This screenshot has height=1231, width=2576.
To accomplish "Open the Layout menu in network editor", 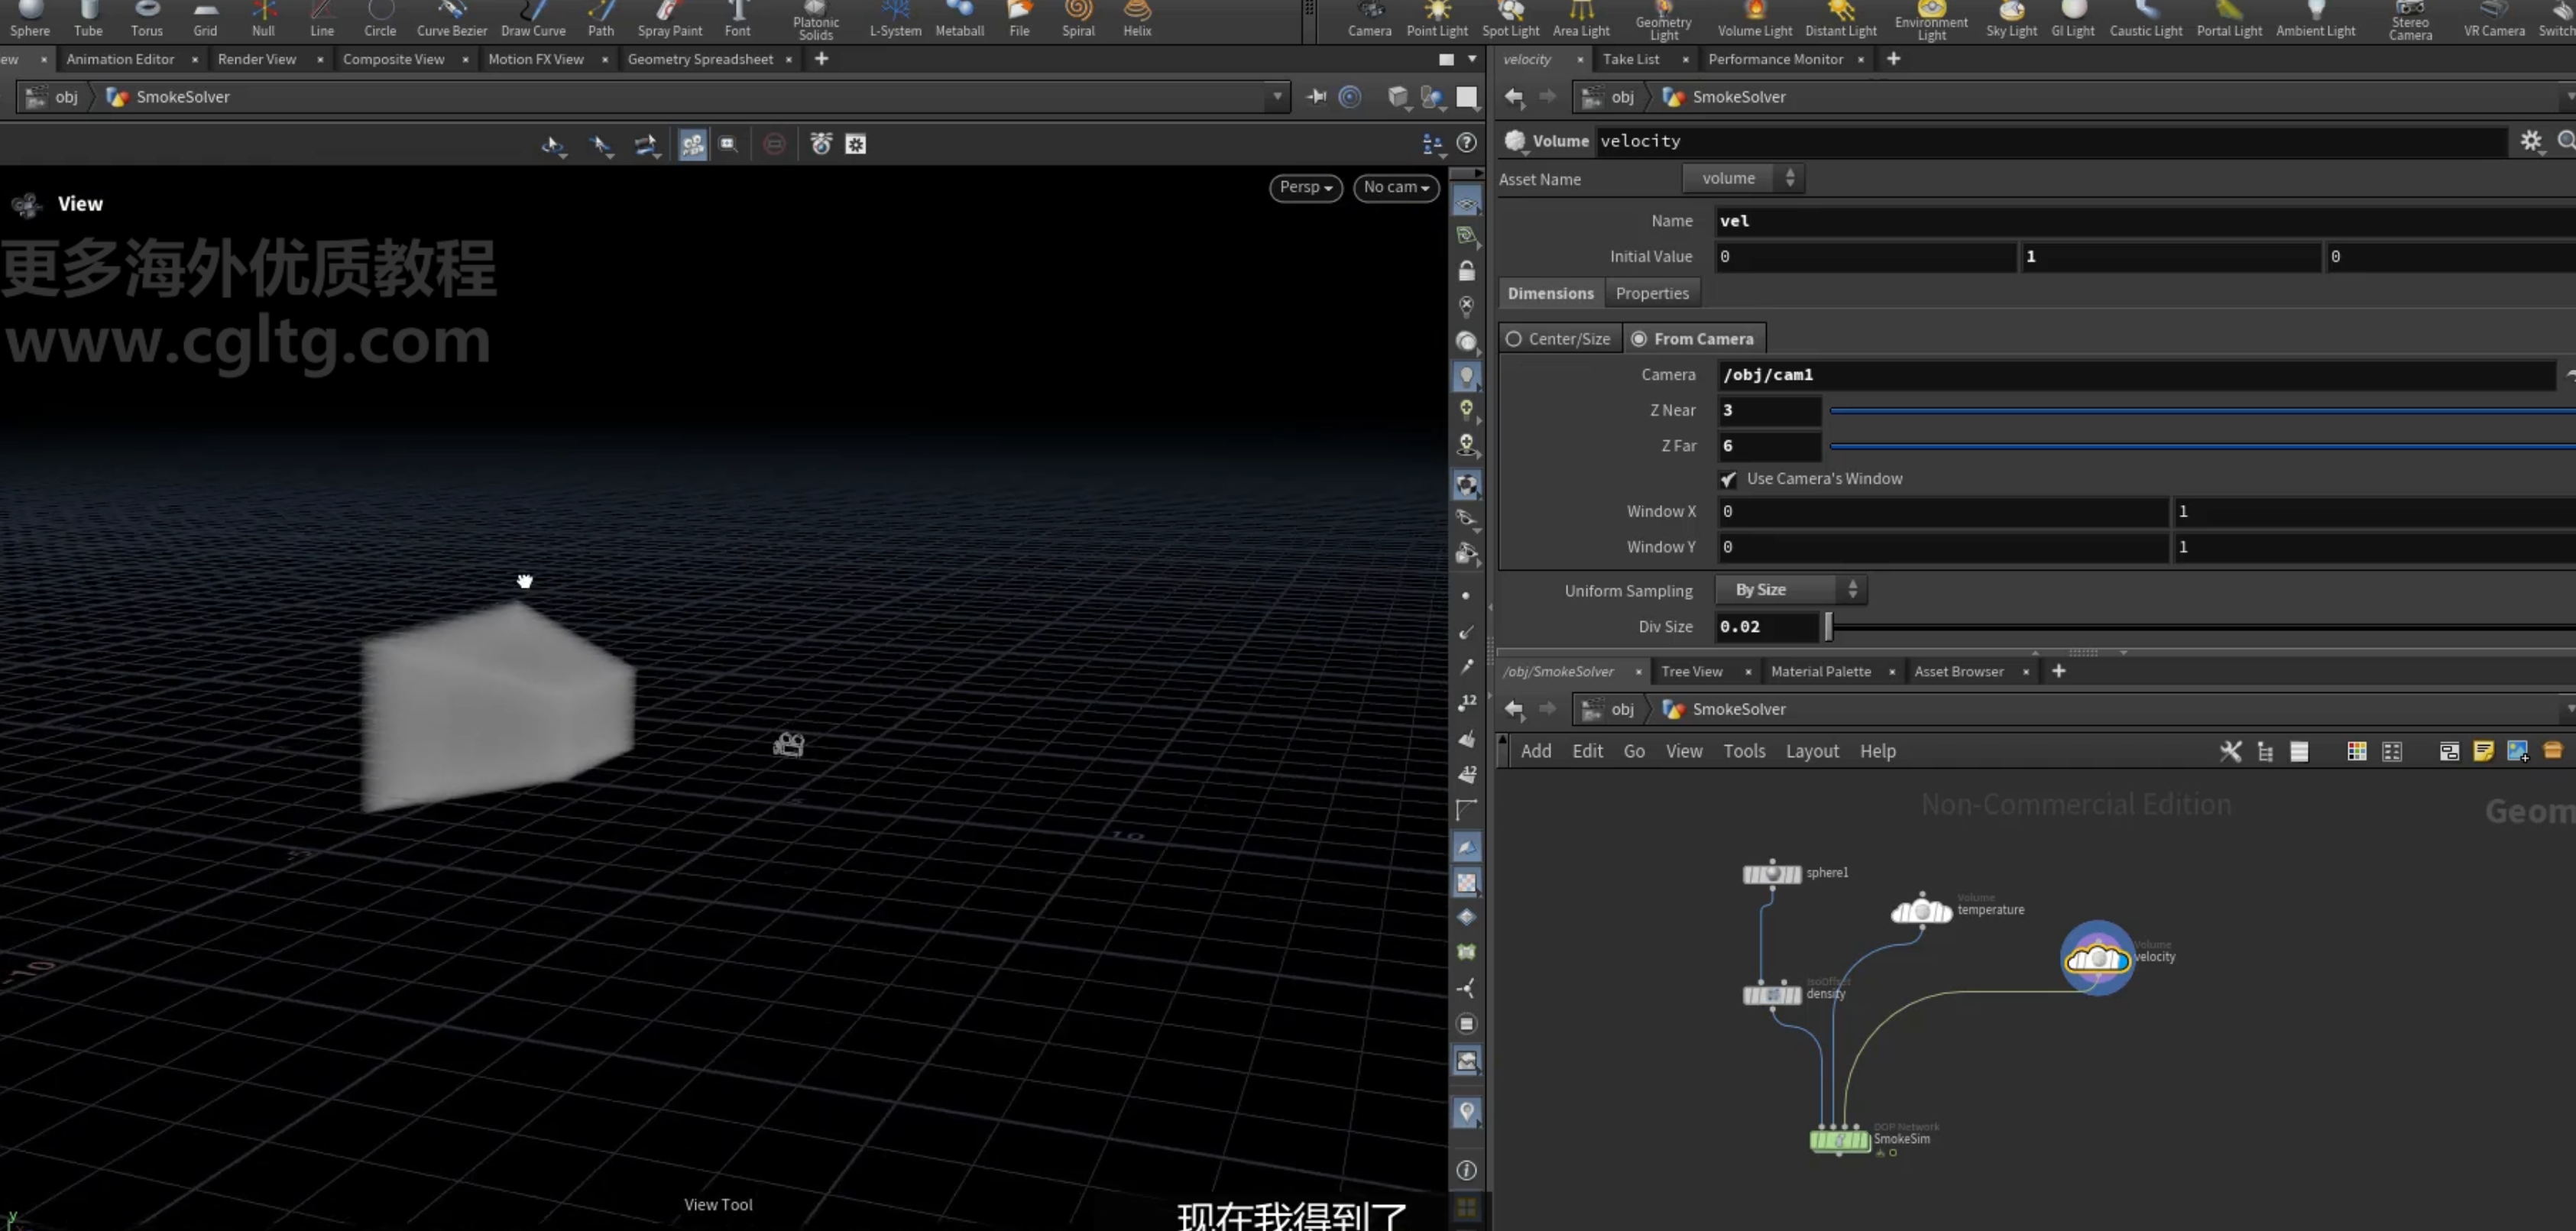I will point(1811,751).
